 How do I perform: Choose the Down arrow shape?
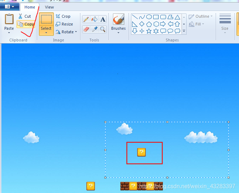pyautogui.click(x=135, y=31)
